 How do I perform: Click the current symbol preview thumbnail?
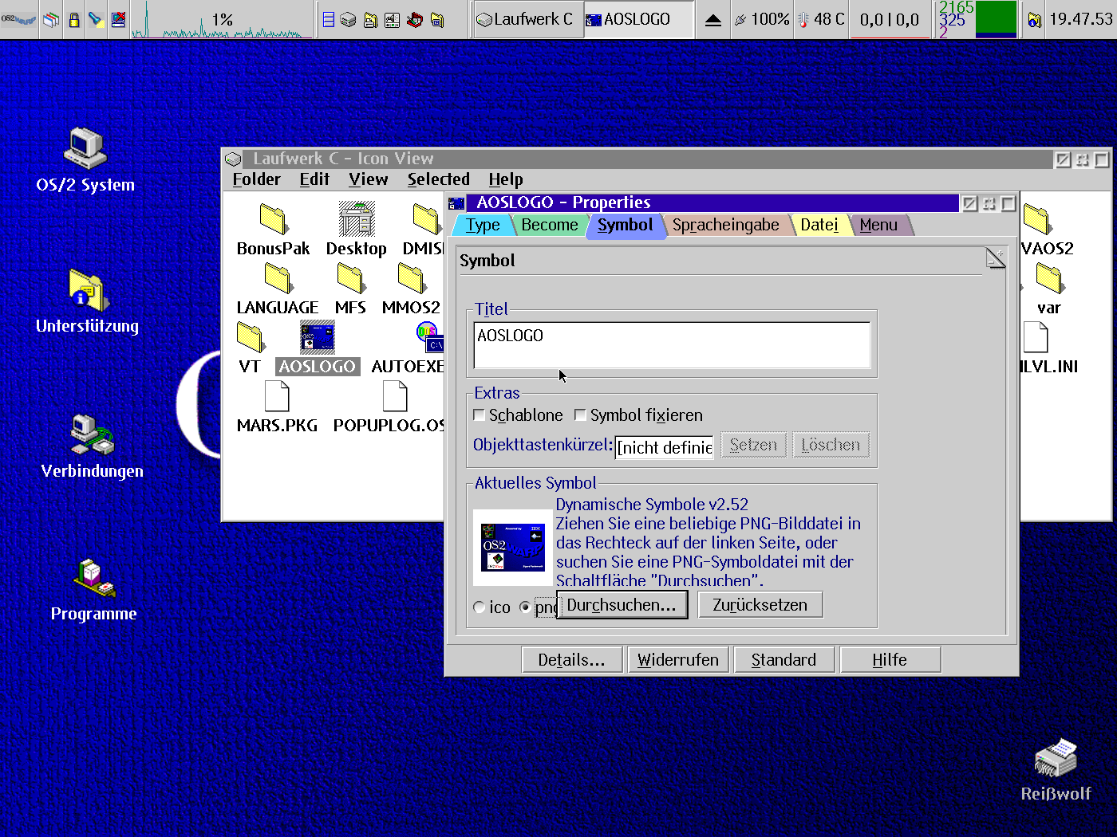[x=513, y=548]
